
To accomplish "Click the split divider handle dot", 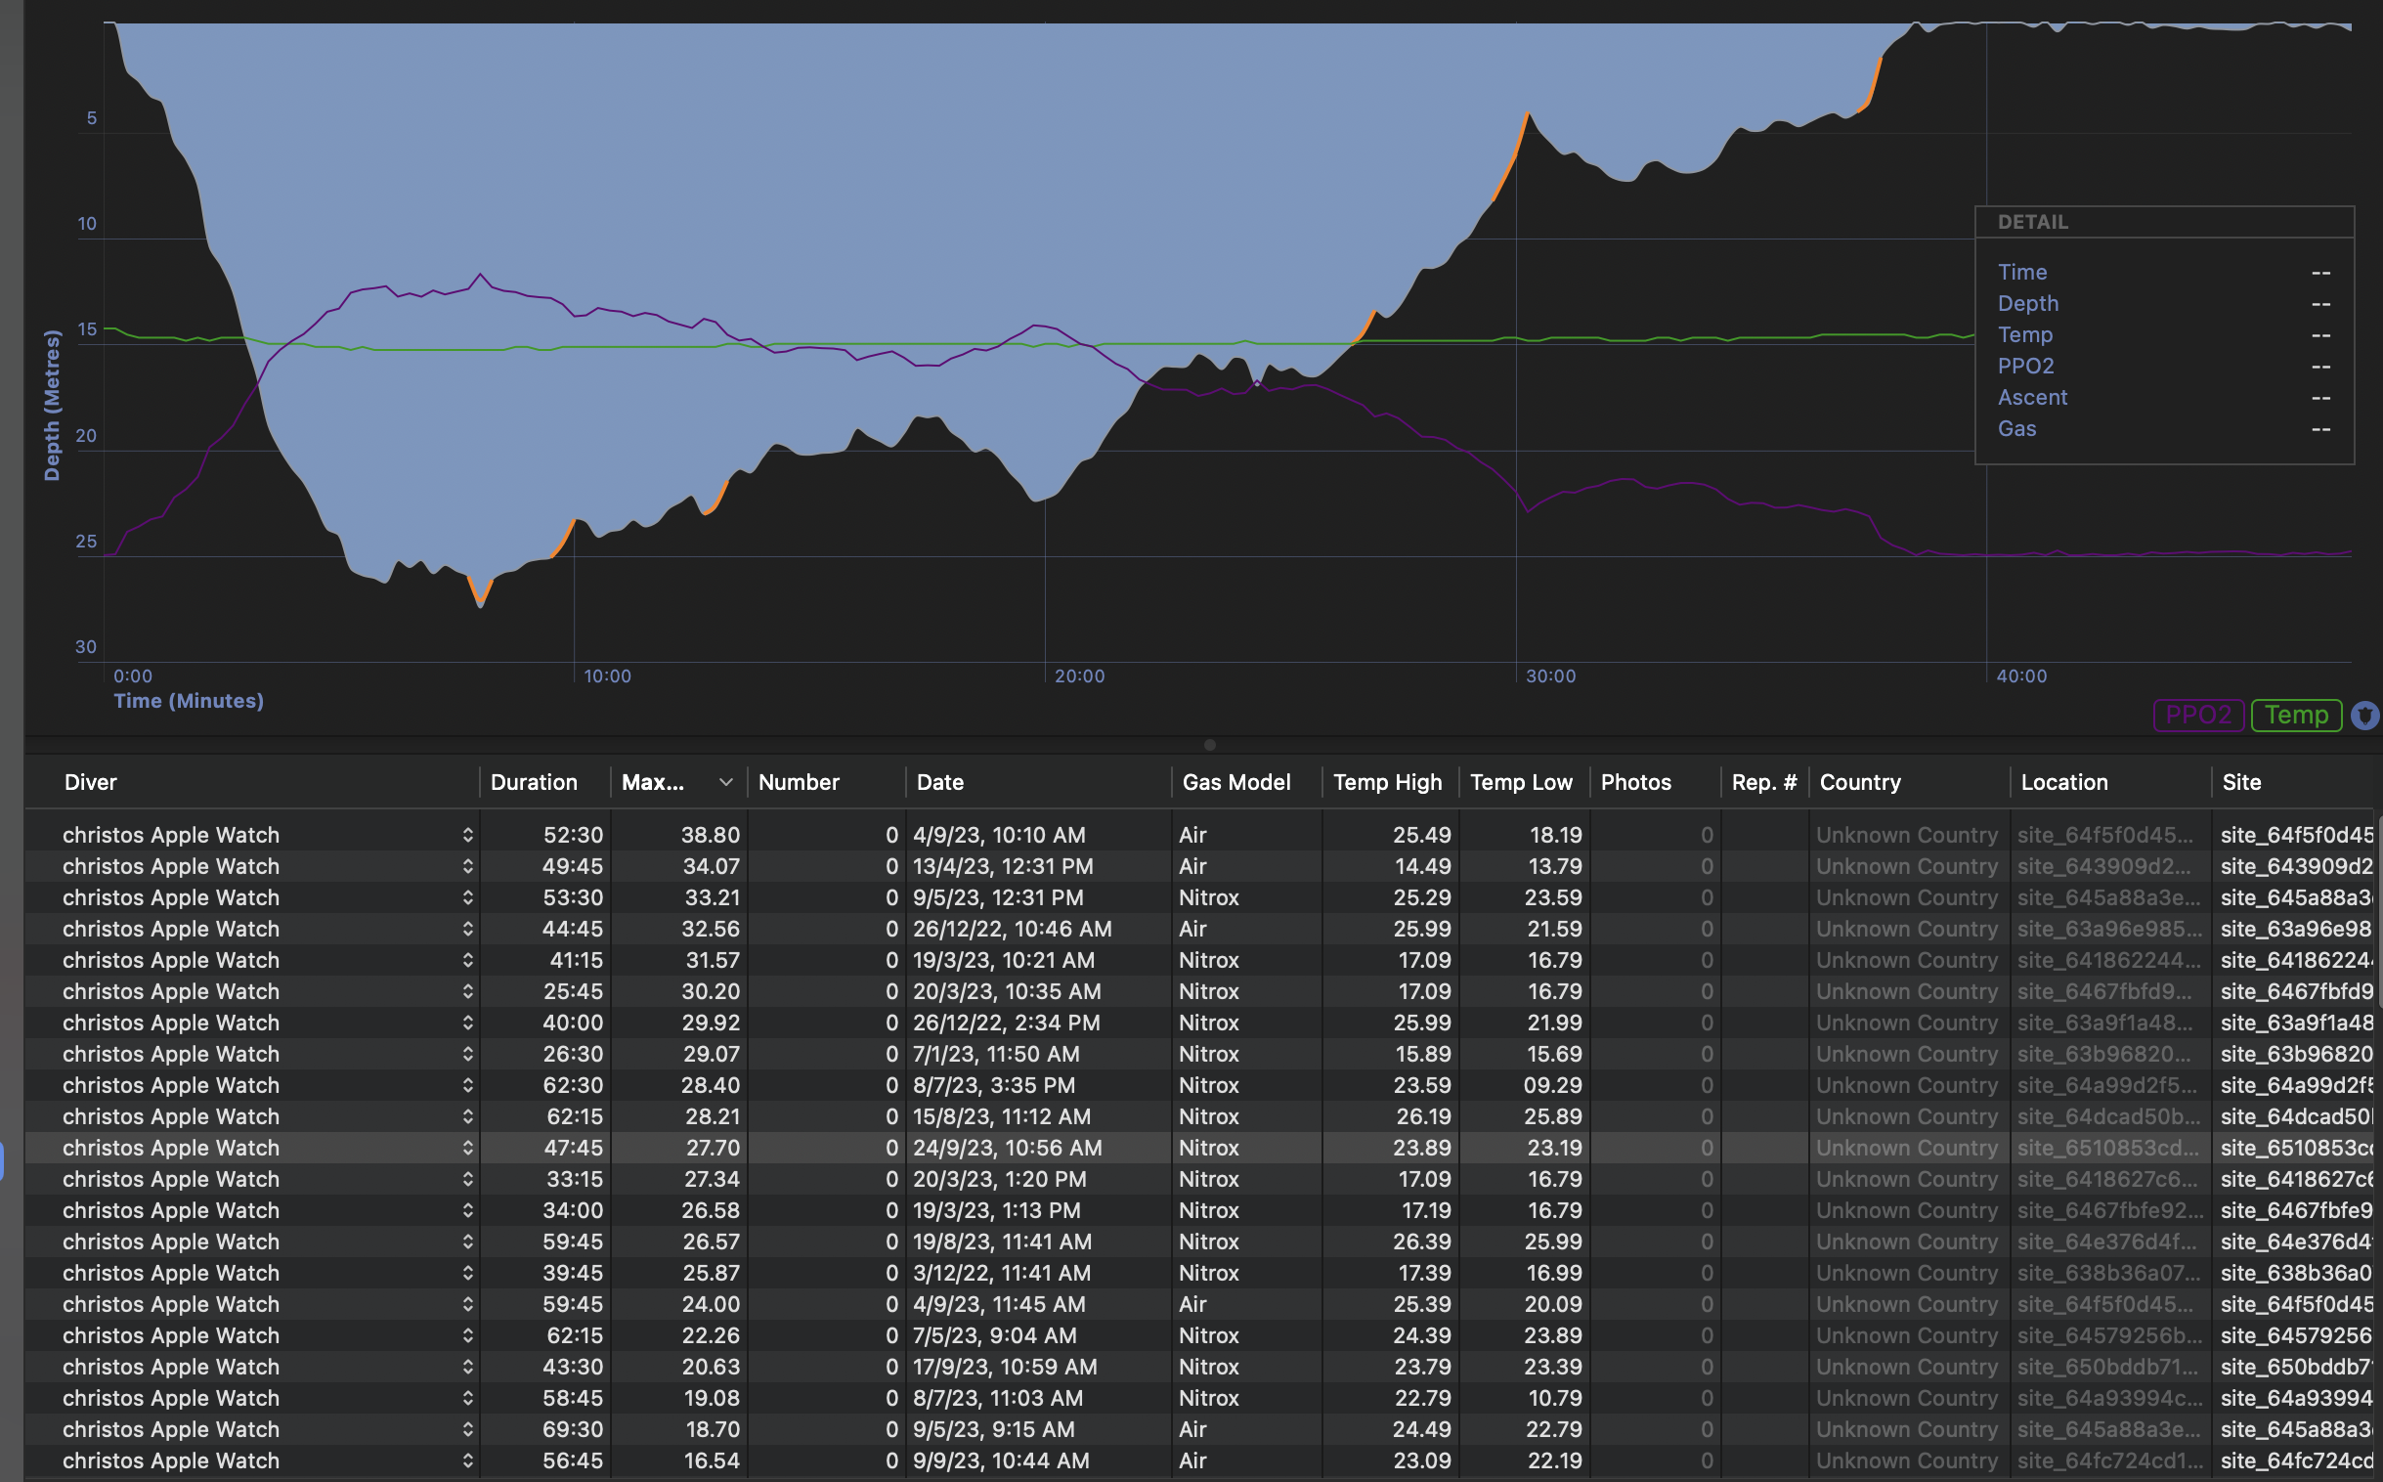I will tap(1210, 745).
